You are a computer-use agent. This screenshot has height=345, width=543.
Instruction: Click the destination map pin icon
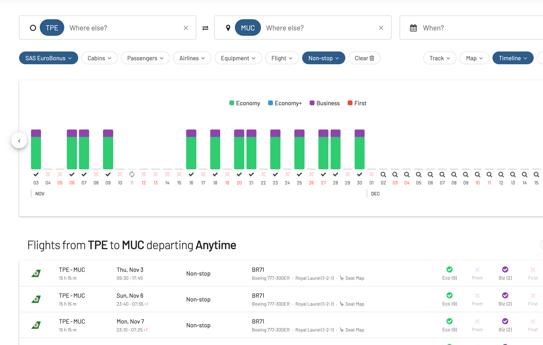(228, 28)
